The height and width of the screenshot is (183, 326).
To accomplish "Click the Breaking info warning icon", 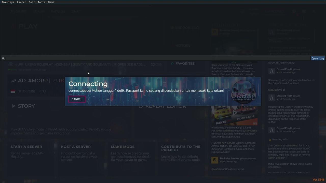I will pos(270,140).
